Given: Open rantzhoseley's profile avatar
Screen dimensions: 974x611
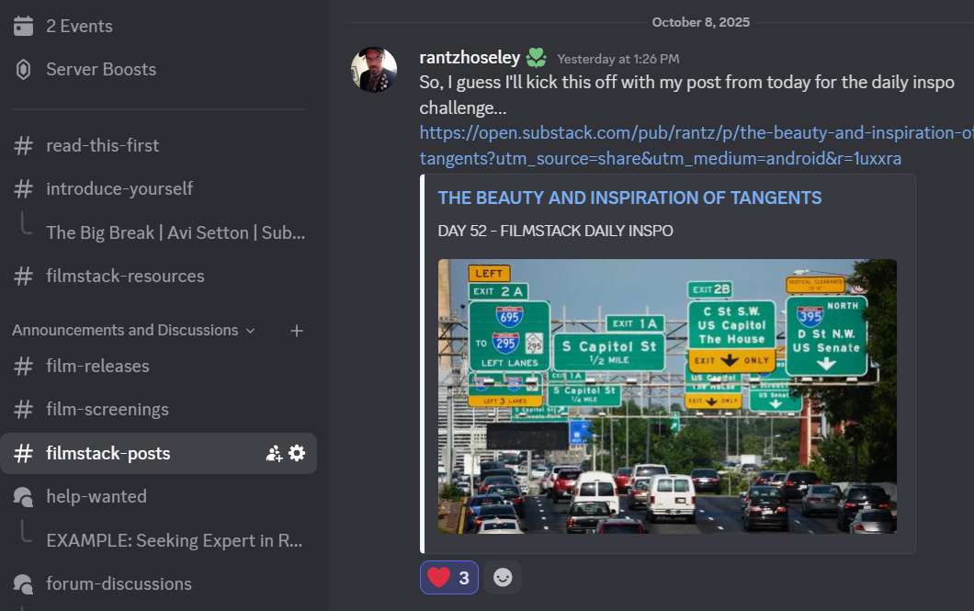Looking at the screenshot, I should click(x=374, y=70).
